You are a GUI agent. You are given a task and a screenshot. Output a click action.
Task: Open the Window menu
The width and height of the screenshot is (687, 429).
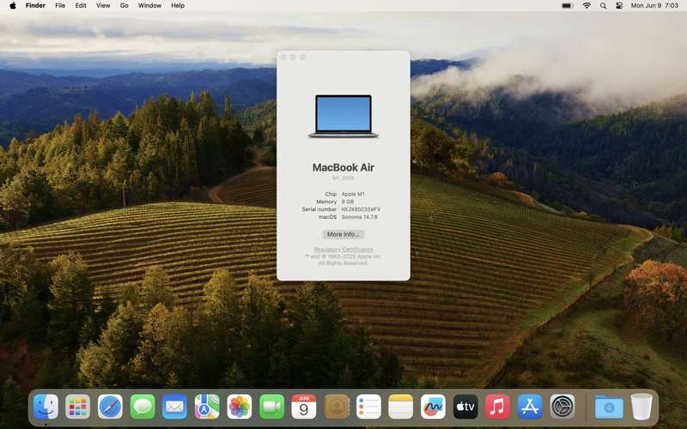pyautogui.click(x=149, y=6)
